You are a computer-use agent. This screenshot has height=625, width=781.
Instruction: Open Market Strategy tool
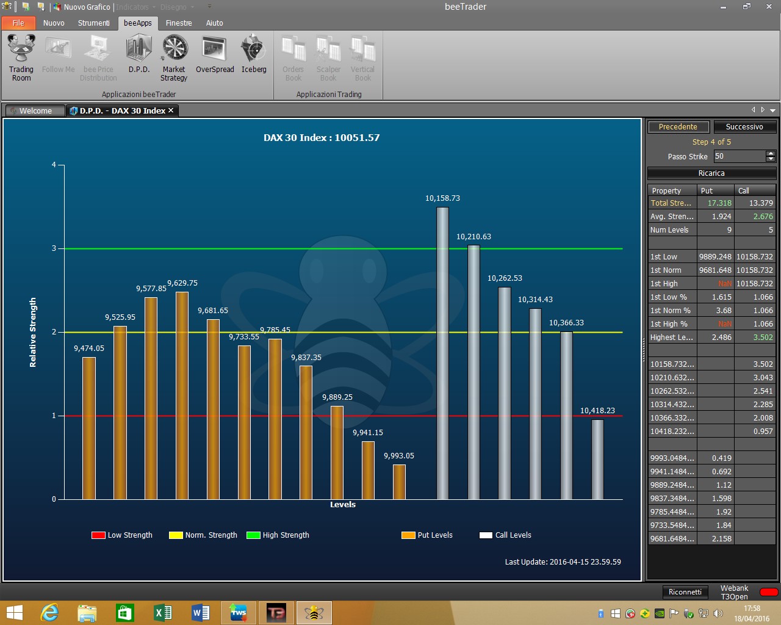coord(174,57)
